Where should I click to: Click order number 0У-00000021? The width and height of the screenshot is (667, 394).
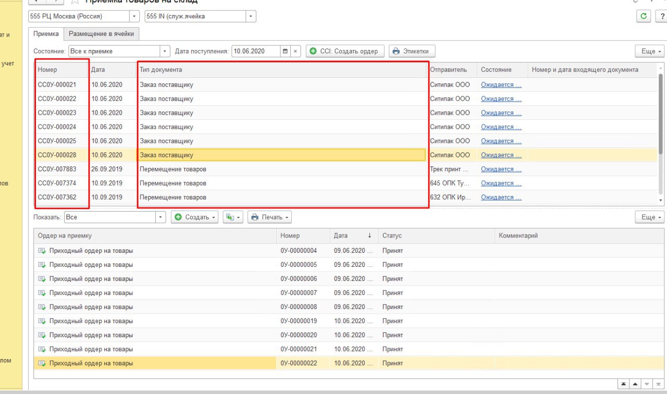(x=299, y=349)
